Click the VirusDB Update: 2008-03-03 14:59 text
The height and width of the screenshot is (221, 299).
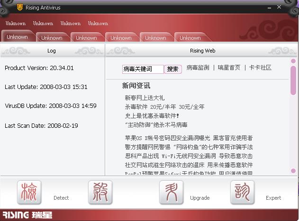(x=51, y=106)
